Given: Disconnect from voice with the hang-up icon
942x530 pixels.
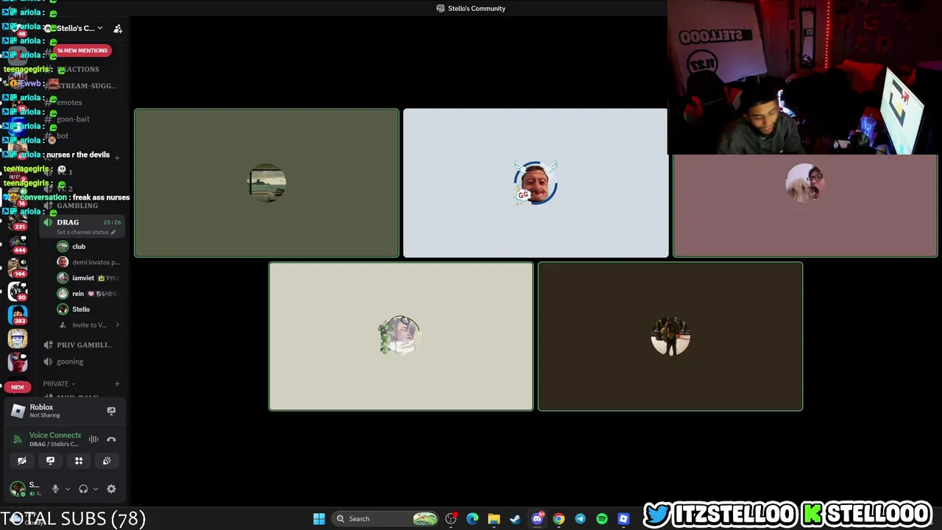Looking at the screenshot, I should 111,439.
